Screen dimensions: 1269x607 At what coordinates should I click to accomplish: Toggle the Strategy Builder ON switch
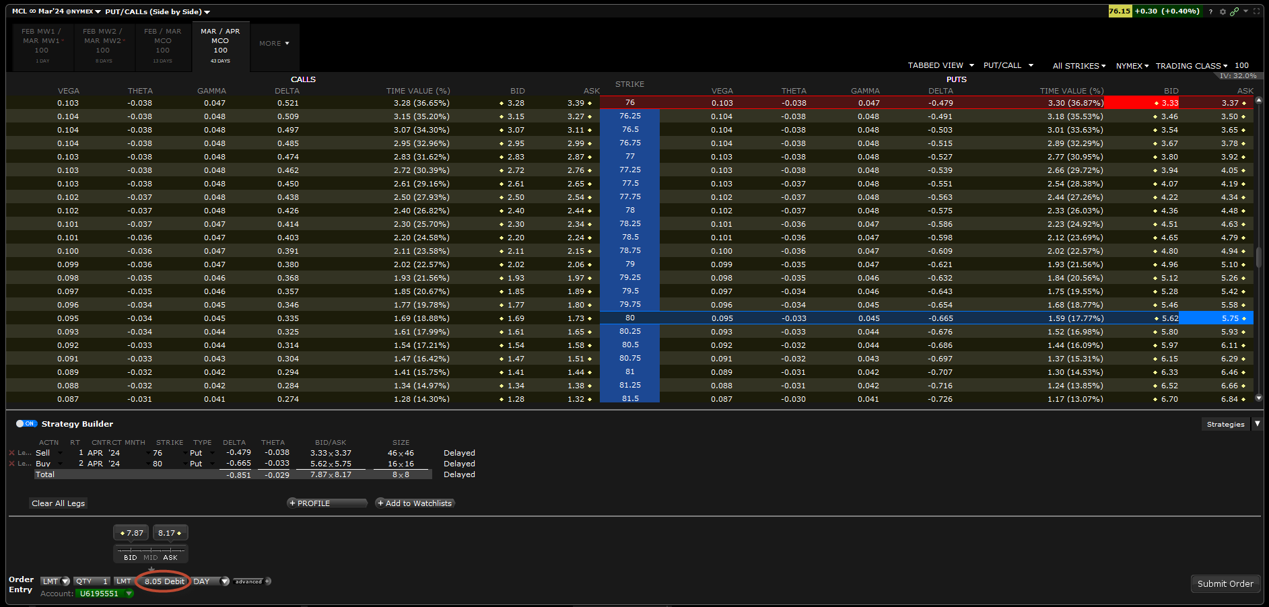tap(27, 424)
